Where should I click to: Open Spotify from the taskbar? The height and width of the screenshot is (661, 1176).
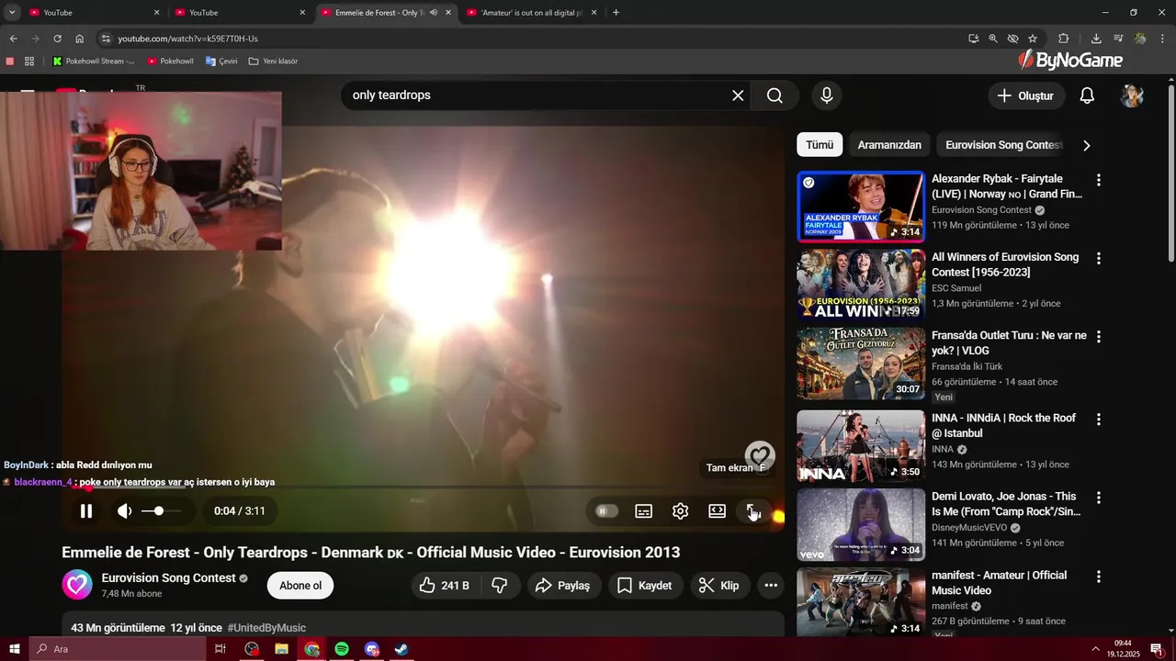342,649
